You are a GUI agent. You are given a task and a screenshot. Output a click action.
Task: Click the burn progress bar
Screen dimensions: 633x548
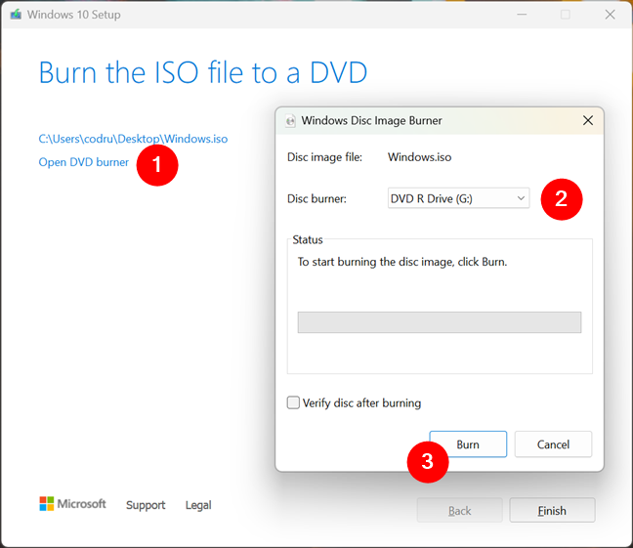click(x=440, y=322)
